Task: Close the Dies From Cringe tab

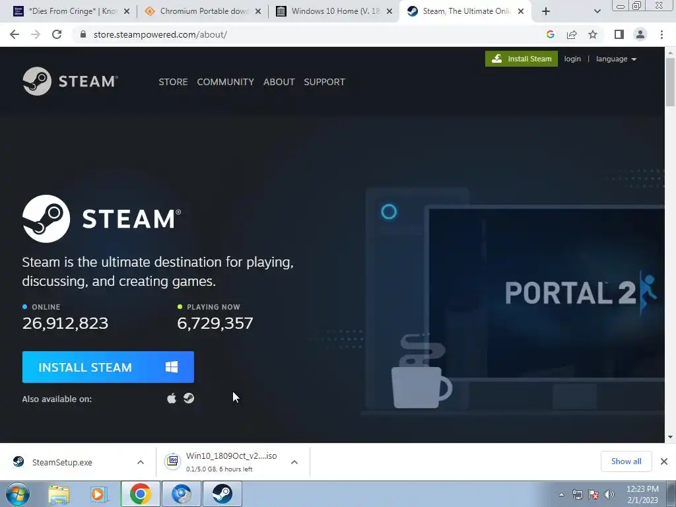Action: (127, 12)
